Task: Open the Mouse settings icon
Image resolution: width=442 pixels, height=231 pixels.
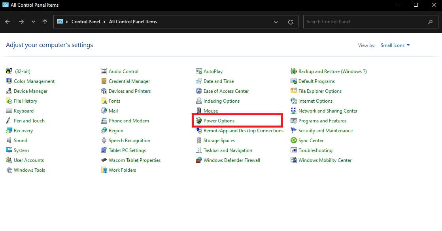Action: (199, 111)
